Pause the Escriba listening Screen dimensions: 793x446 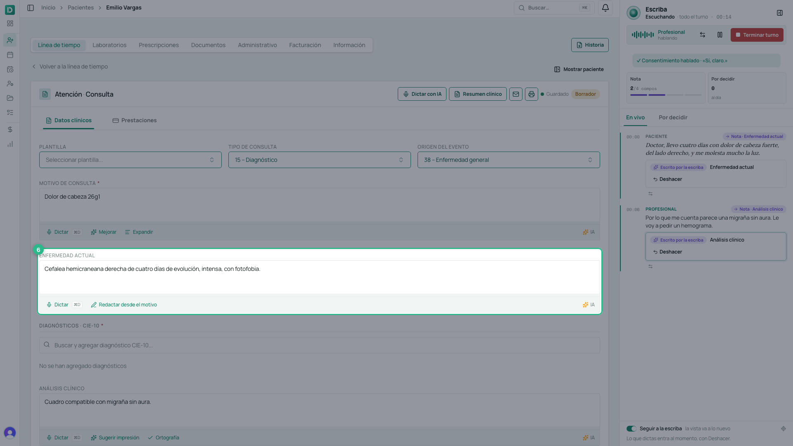point(720,35)
